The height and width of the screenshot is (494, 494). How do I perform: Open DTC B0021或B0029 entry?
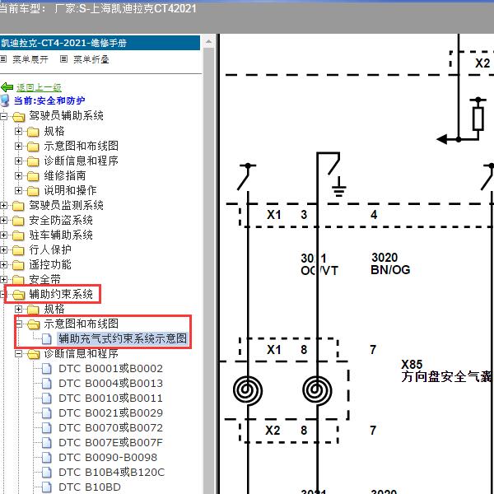[x=110, y=412]
